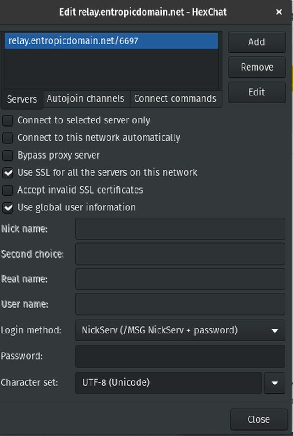The image size is (293, 436).
Task: Uncheck Use global user information
Action: (x=8, y=208)
